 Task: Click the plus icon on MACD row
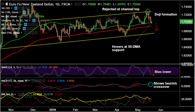40,81
